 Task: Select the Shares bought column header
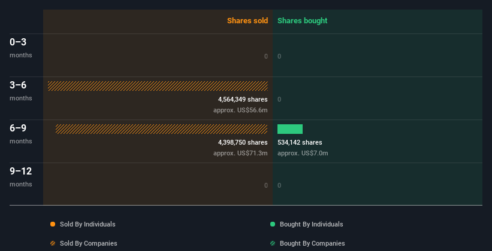tap(303, 21)
